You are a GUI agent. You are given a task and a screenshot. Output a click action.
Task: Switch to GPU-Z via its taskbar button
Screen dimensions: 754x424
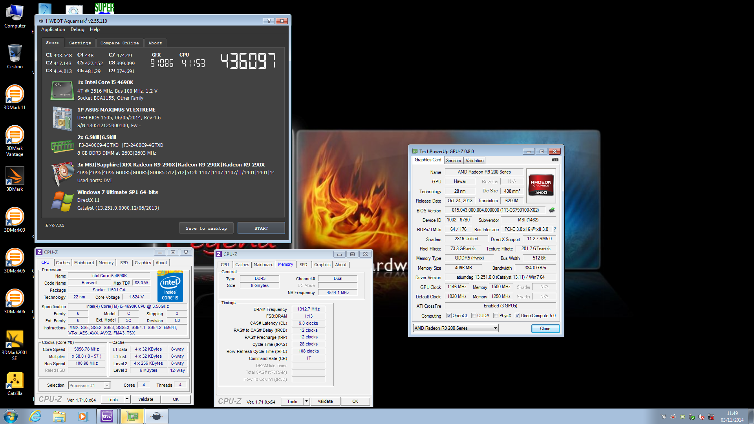pyautogui.click(x=132, y=416)
